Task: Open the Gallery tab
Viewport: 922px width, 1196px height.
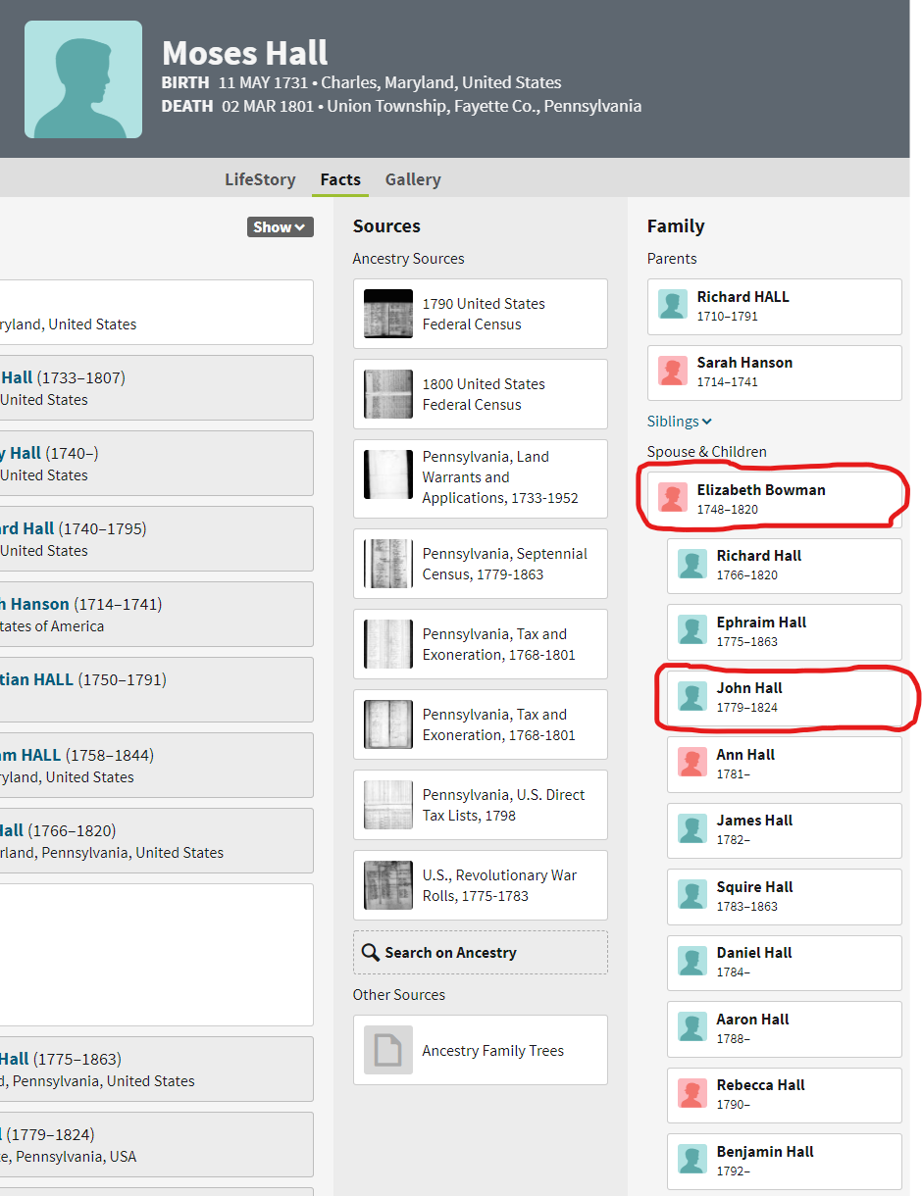Action: [x=413, y=179]
